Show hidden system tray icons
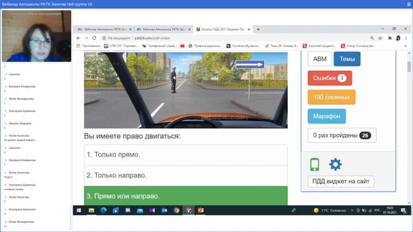 352,211
